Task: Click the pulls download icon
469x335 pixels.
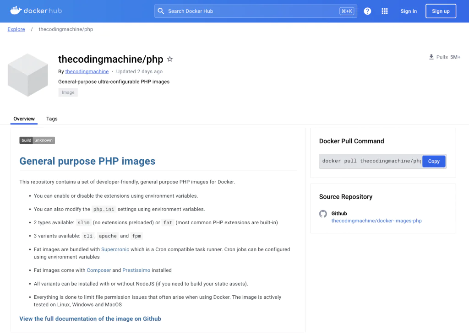Action: pos(431,57)
